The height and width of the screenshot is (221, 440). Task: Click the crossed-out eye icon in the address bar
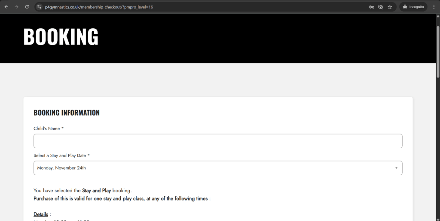(381, 7)
